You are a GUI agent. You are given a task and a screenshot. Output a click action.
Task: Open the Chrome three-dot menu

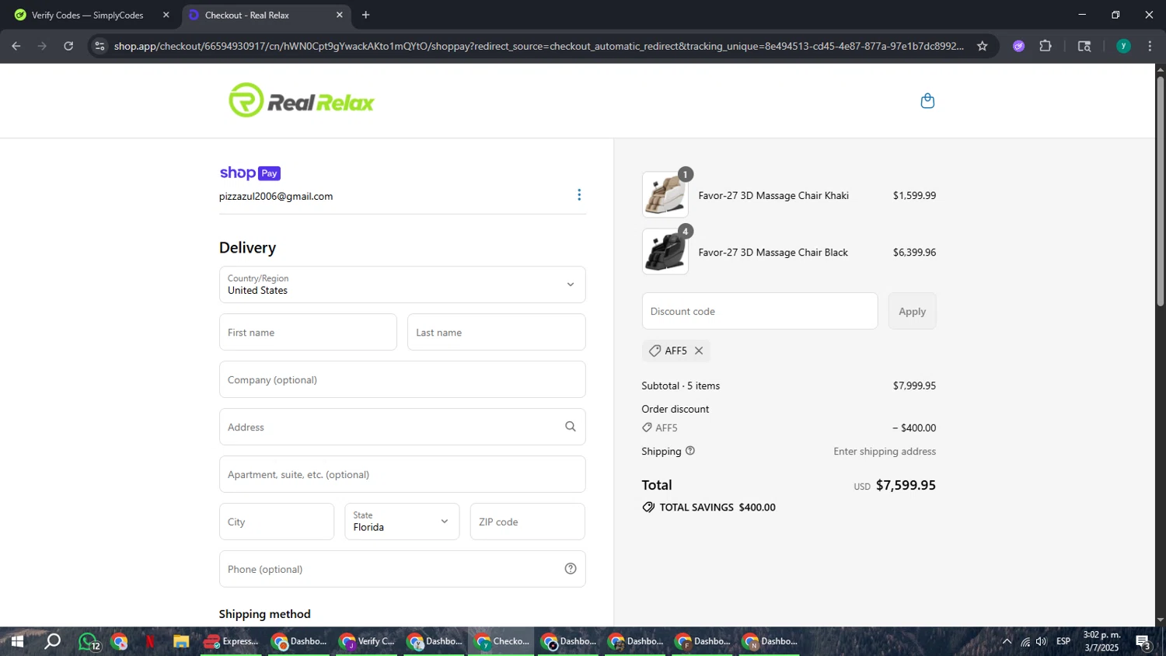(1150, 46)
